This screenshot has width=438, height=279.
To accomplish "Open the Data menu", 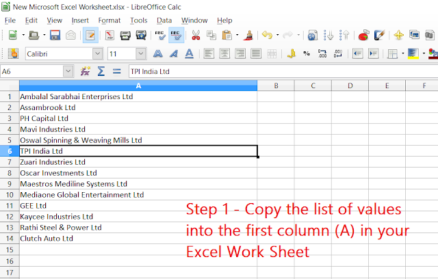I will coord(164,21).
